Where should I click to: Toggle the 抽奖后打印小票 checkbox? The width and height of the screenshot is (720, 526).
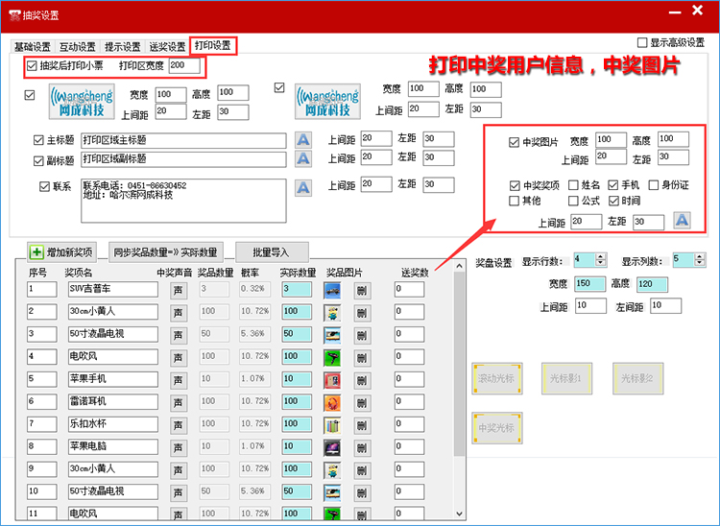pos(33,66)
